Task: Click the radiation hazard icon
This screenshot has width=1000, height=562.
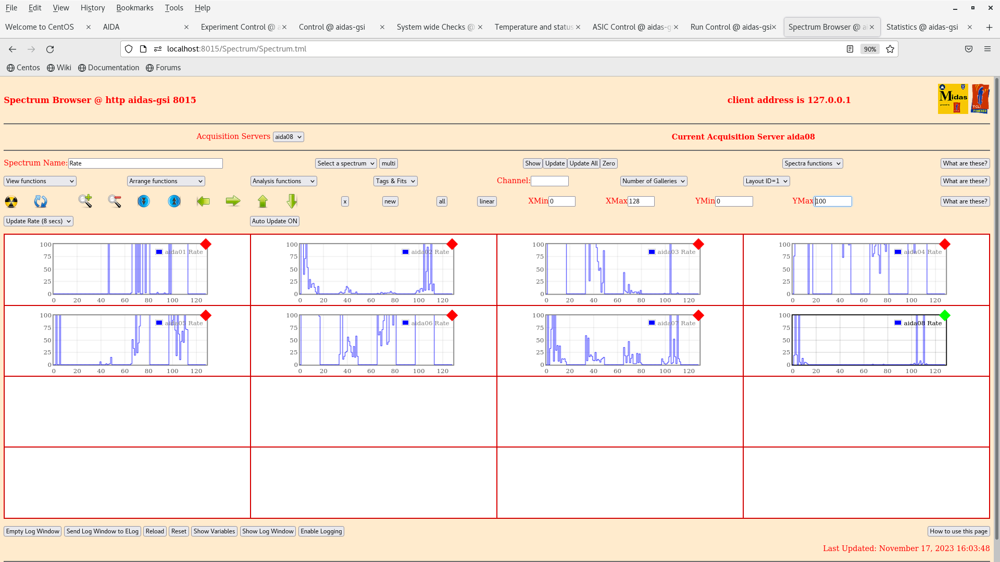Action: pos(11,201)
